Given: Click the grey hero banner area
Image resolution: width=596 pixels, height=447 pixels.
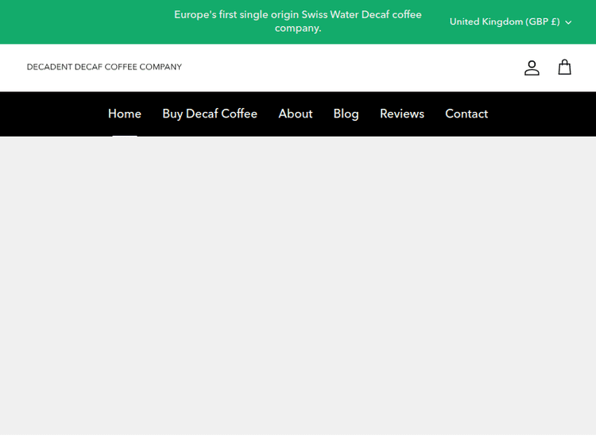Looking at the screenshot, I should pos(298,286).
